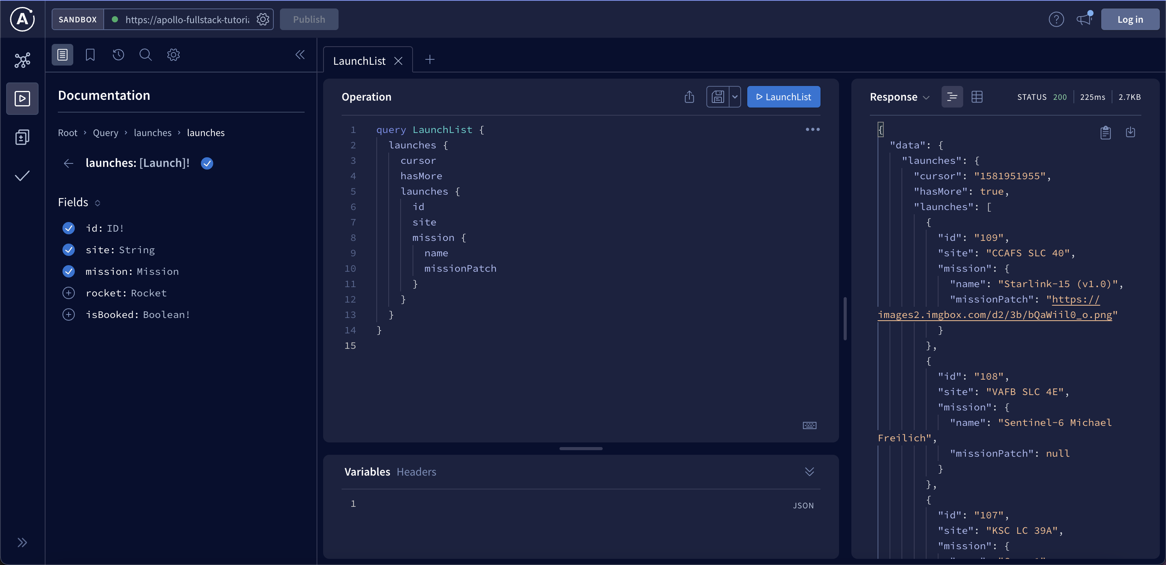
Task: Open the Schema diff sidebar icon
Action: (22, 137)
